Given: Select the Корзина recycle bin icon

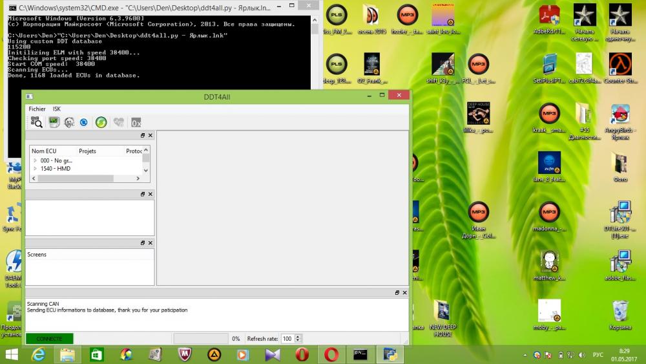Looking at the screenshot, I should [x=620, y=314].
